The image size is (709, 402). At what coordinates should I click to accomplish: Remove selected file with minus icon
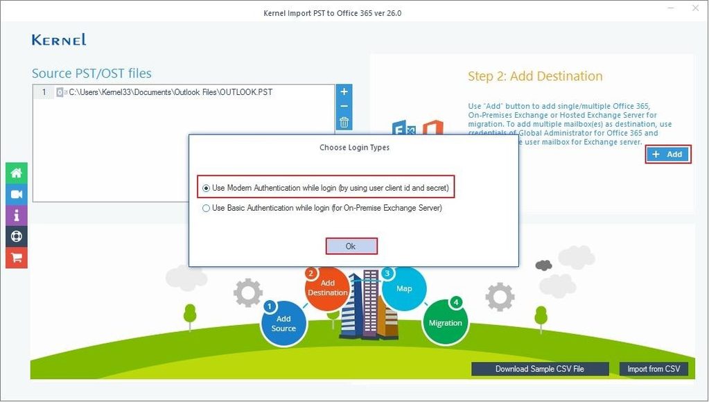tap(344, 107)
